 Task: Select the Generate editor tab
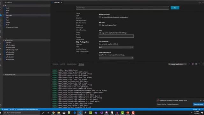point(56,3)
